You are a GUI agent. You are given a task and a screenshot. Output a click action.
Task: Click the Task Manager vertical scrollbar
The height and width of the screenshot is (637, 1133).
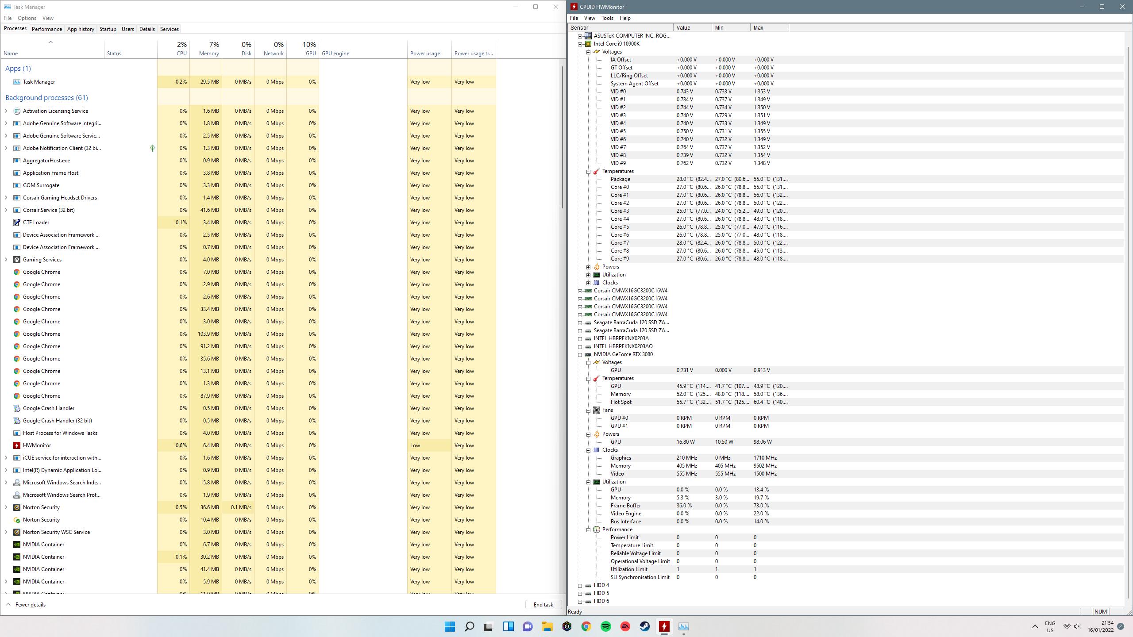[x=563, y=137]
